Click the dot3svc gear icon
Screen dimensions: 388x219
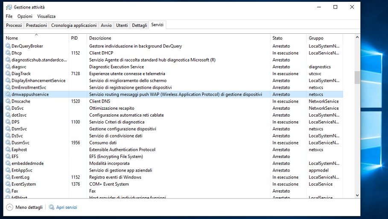point(8,115)
